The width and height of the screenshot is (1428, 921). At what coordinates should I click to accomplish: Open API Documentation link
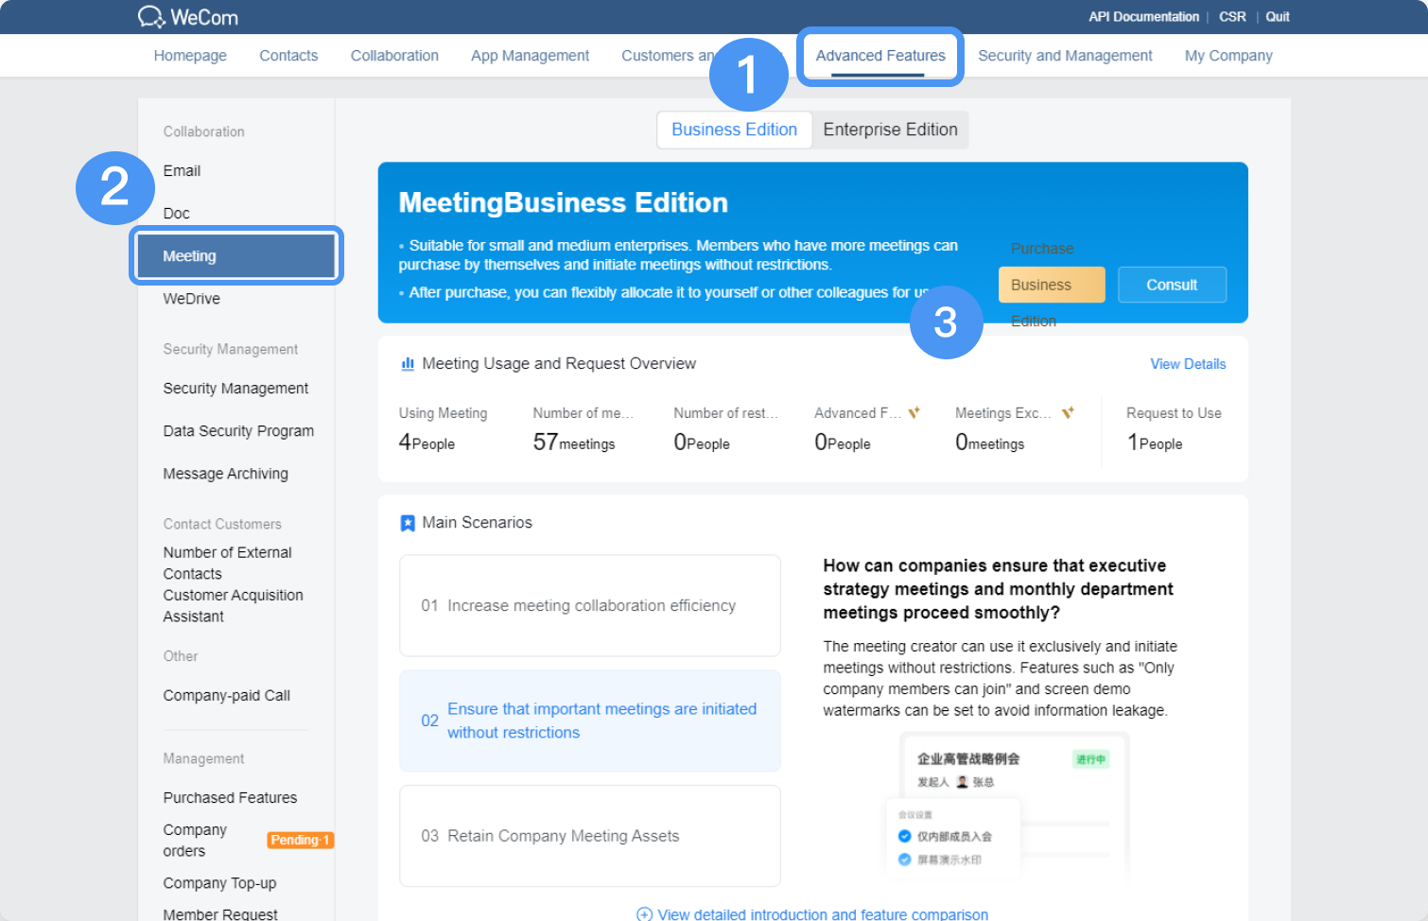point(1143,17)
